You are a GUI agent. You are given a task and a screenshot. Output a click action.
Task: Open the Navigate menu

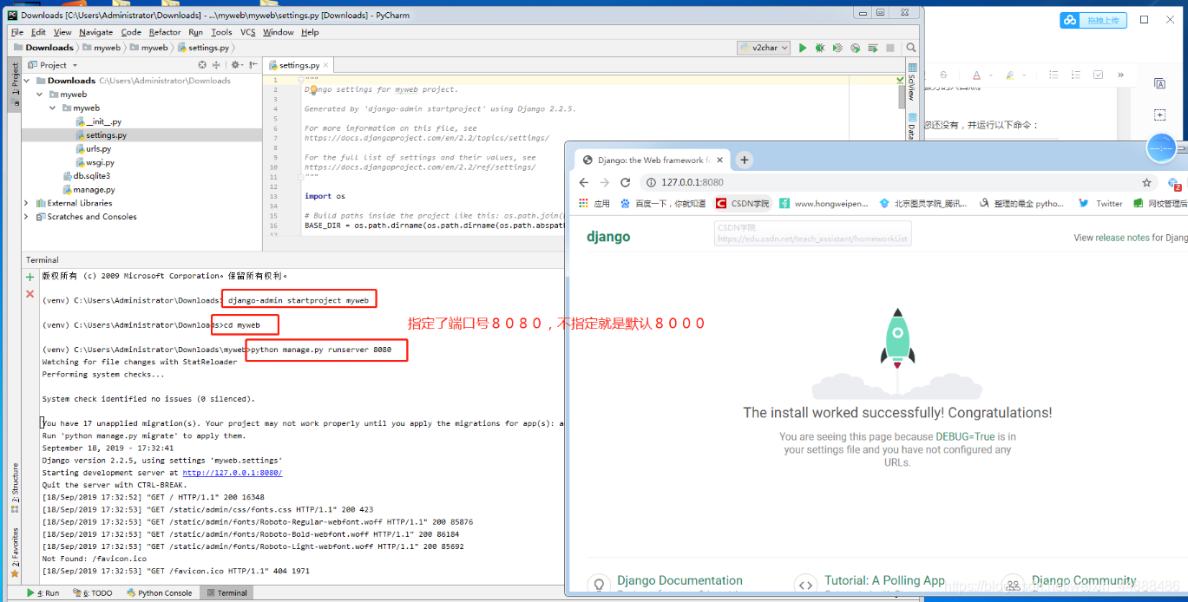(x=95, y=32)
